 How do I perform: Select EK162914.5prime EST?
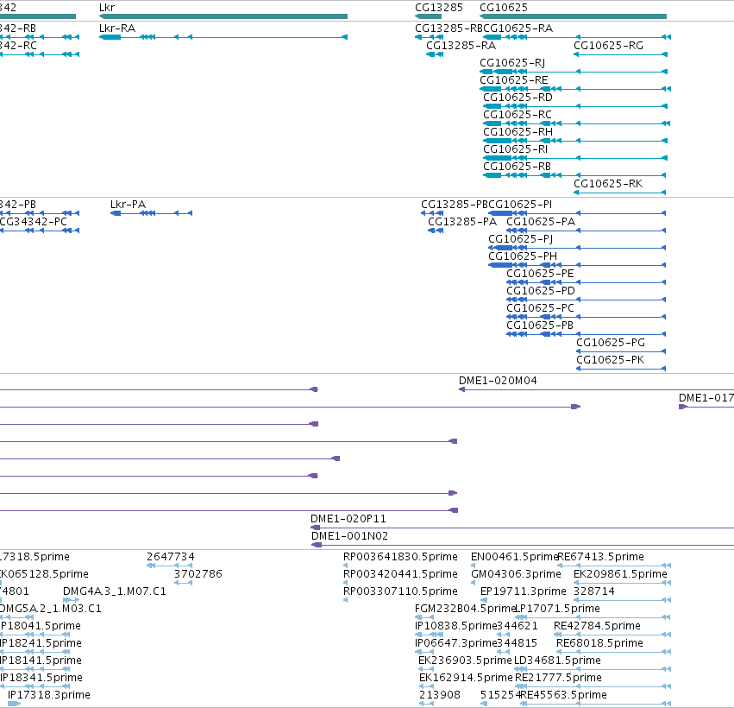[426, 686]
